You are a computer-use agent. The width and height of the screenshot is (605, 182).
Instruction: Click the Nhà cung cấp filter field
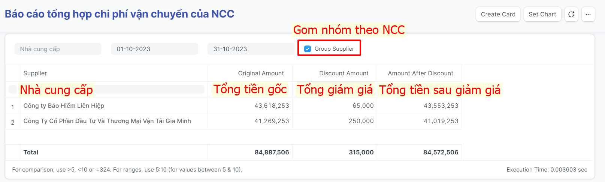(x=58, y=49)
